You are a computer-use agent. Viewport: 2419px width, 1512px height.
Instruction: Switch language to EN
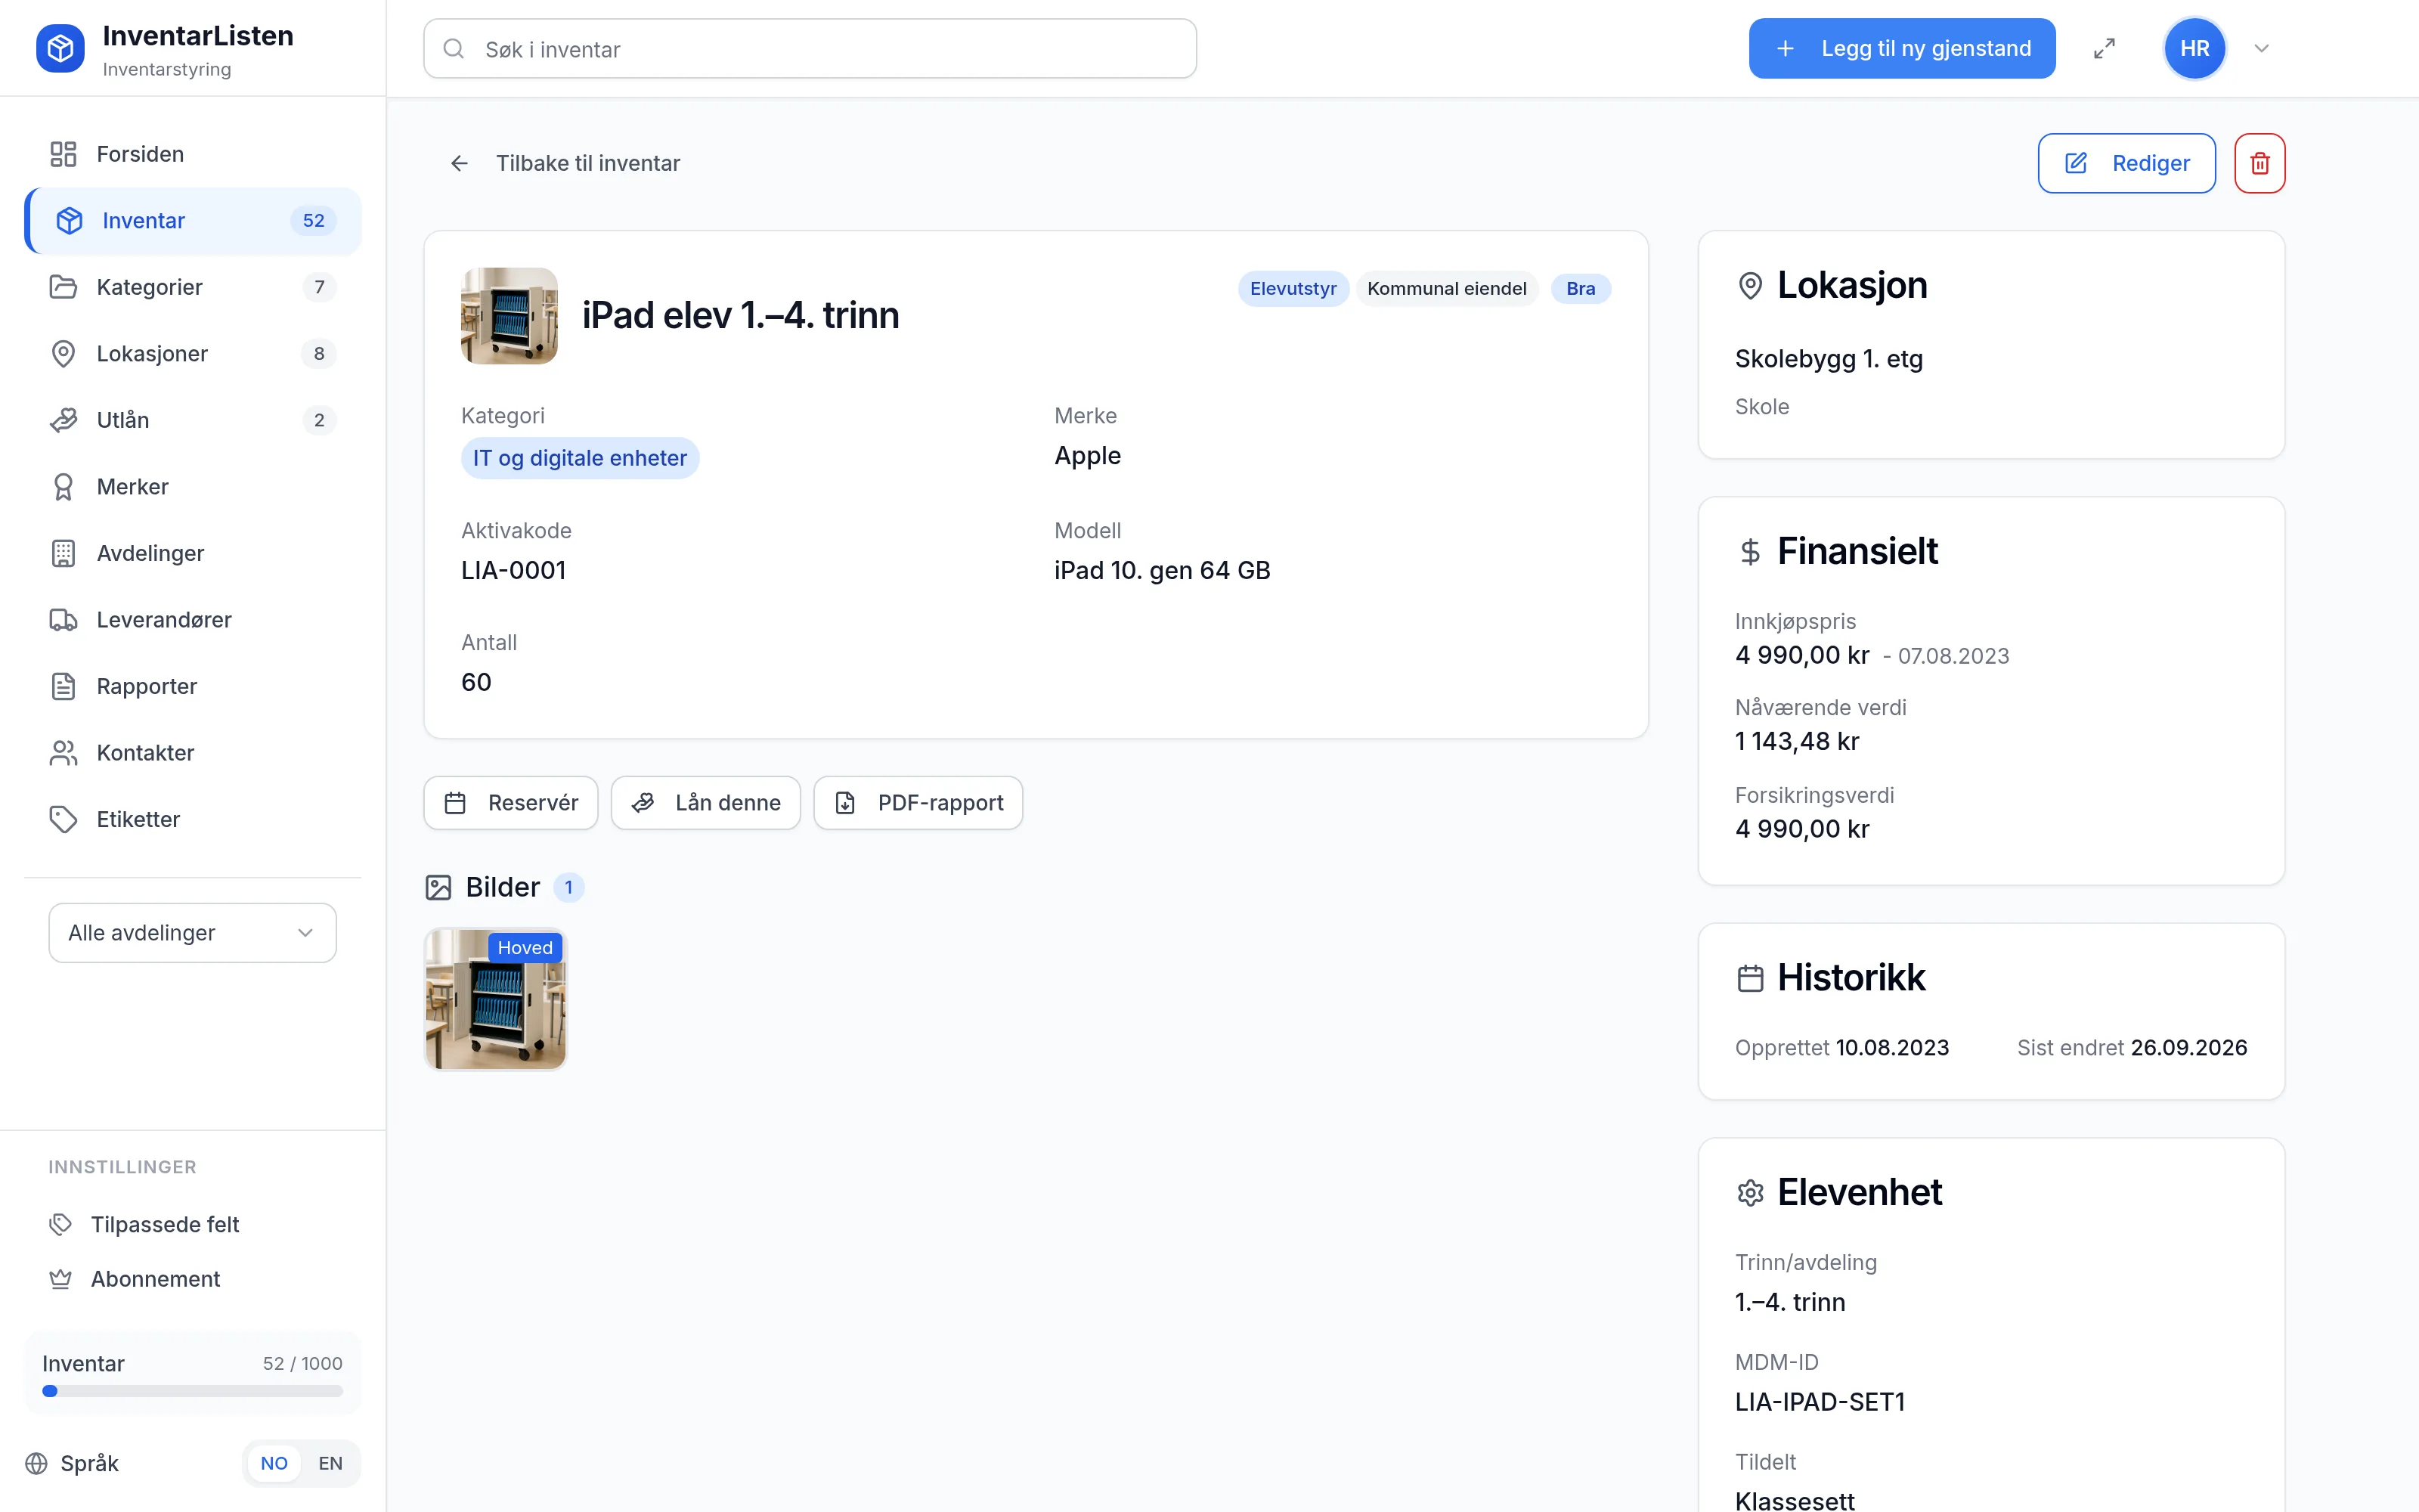[330, 1463]
